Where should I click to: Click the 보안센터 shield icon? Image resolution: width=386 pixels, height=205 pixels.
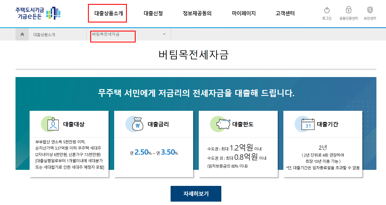[370, 10]
